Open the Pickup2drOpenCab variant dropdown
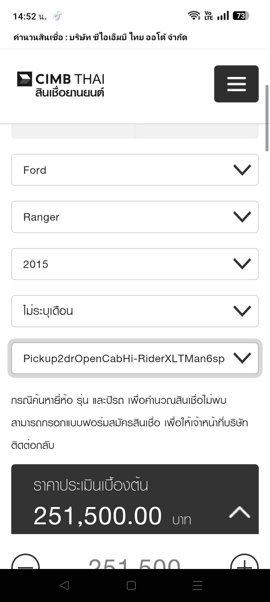Viewport: 270px width, 602px height. [135, 358]
